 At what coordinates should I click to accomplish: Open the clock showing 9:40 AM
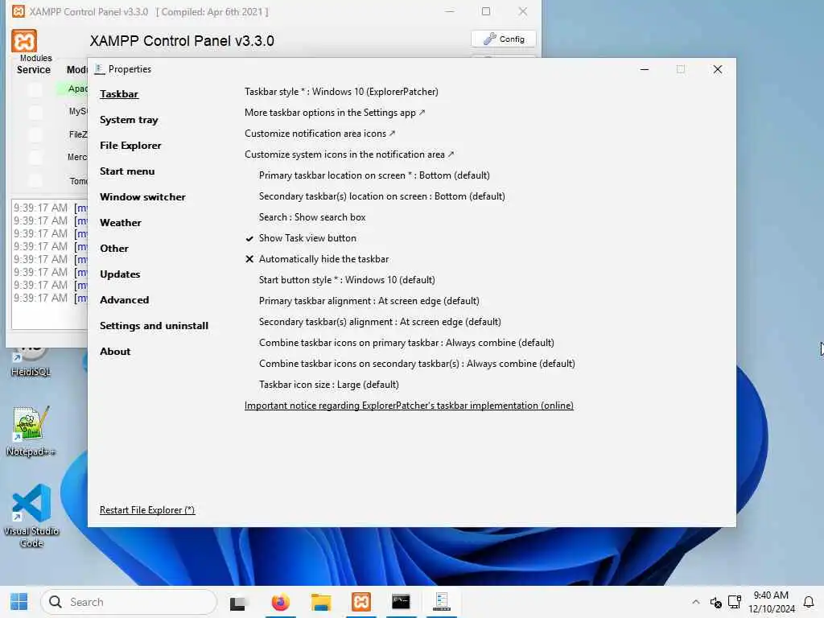click(x=772, y=602)
